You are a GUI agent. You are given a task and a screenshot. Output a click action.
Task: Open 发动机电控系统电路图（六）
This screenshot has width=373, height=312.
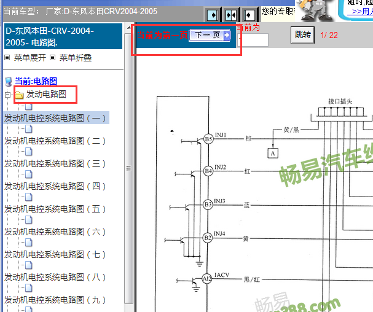click(x=55, y=232)
